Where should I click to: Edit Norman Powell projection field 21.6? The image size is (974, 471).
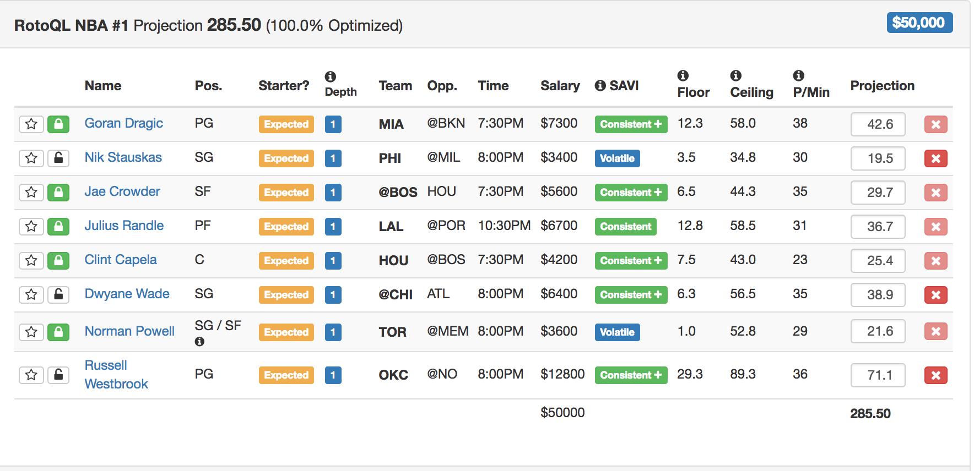[x=878, y=331]
